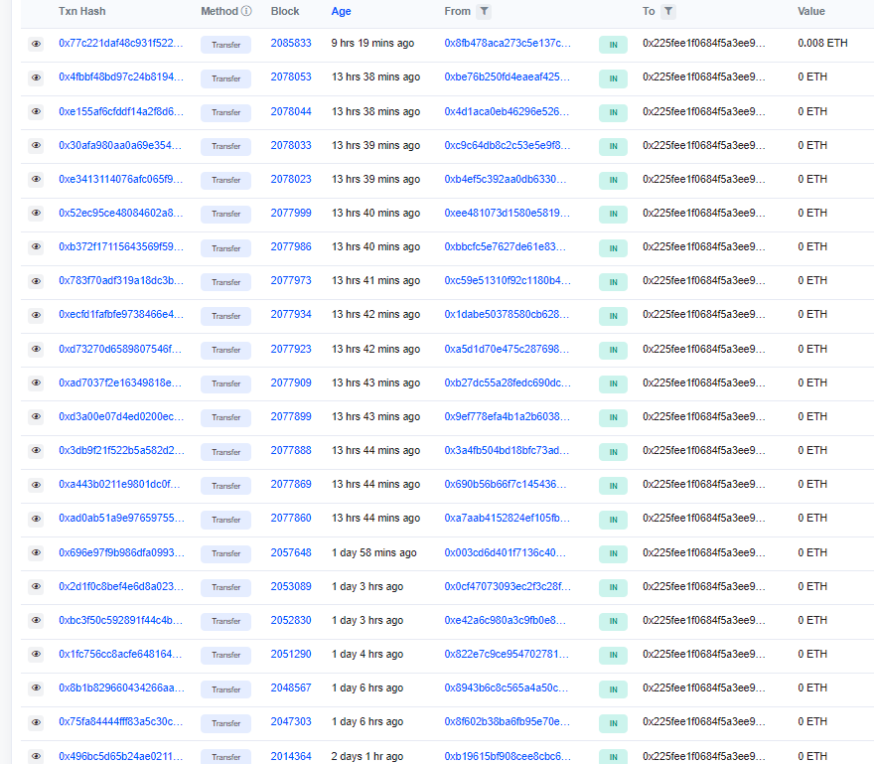
Task: Click the 0.008 ETH value
Action: 822,43
